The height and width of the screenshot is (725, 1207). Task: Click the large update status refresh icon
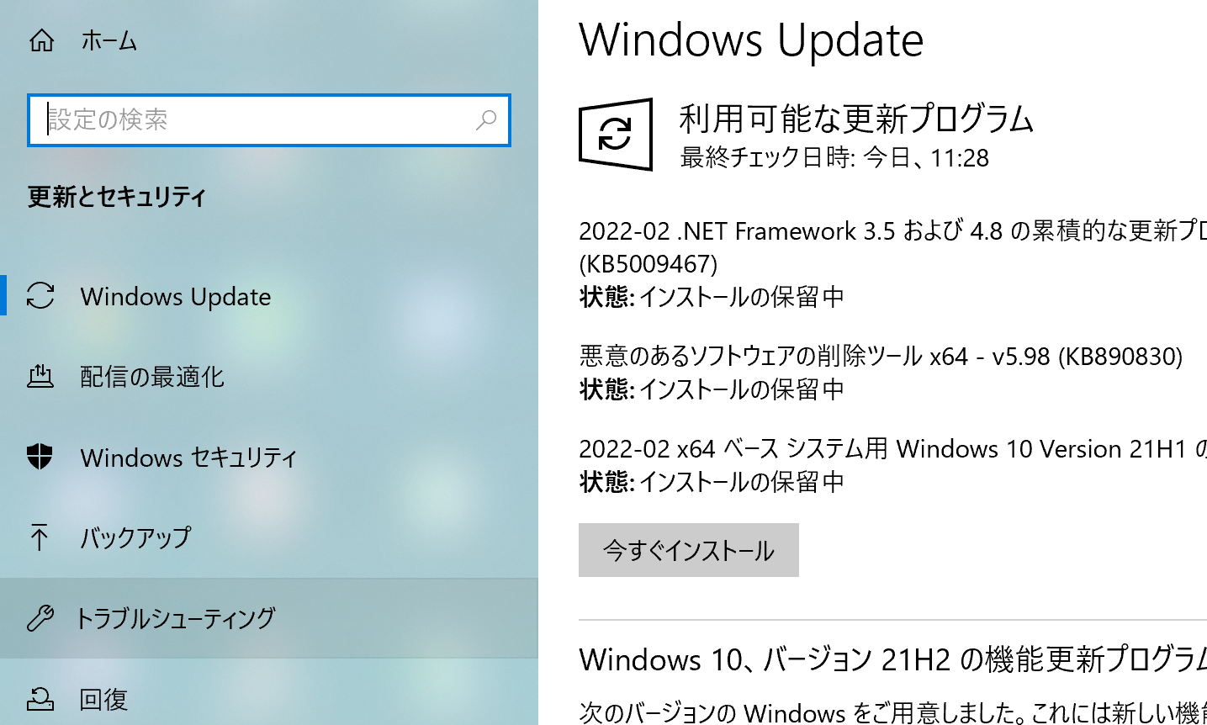pos(616,135)
